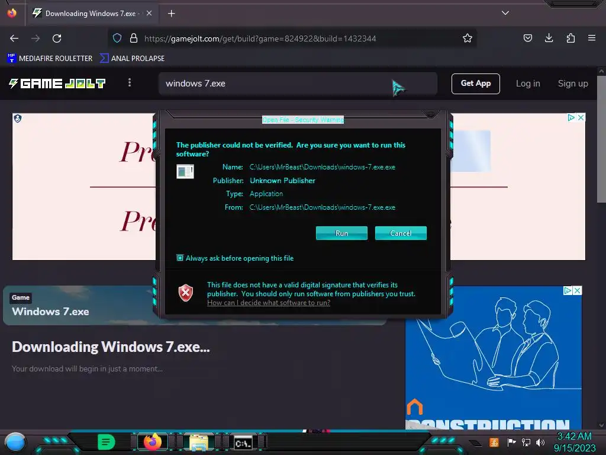Open the Windows Start orb
606x455 pixels.
pyautogui.click(x=15, y=443)
